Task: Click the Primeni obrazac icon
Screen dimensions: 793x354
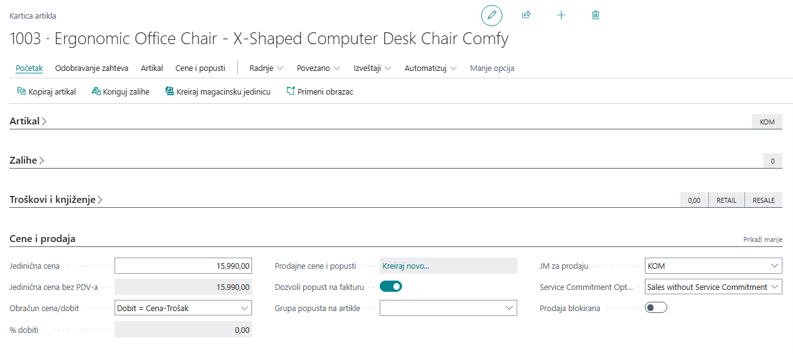Action: click(x=290, y=91)
